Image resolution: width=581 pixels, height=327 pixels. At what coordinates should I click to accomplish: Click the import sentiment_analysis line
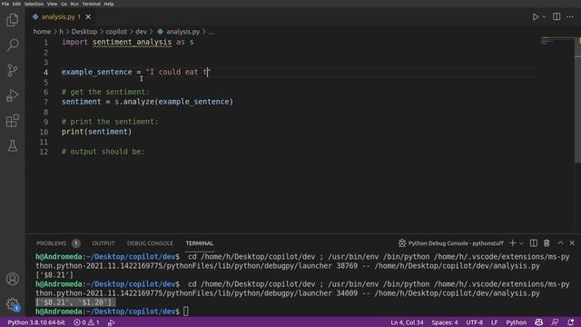(x=127, y=42)
